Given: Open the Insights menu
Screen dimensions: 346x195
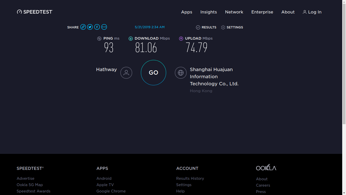Looking at the screenshot, I should 208,12.
